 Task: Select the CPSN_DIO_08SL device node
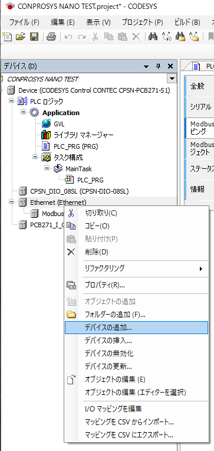(79, 191)
